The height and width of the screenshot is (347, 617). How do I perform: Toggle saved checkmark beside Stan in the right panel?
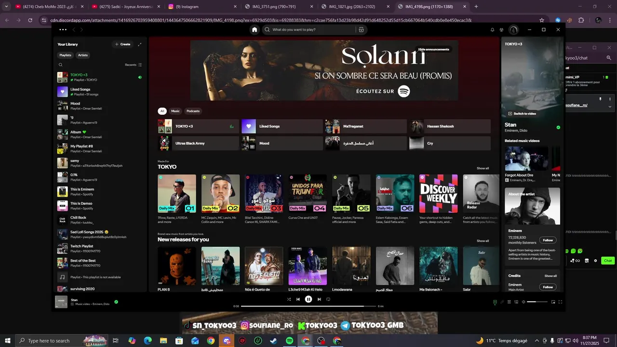click(558, 128)
